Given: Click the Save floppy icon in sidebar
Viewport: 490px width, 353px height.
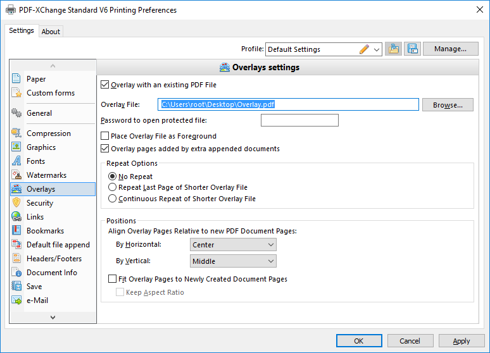Looking at the screenshot, I should point(16,286).
